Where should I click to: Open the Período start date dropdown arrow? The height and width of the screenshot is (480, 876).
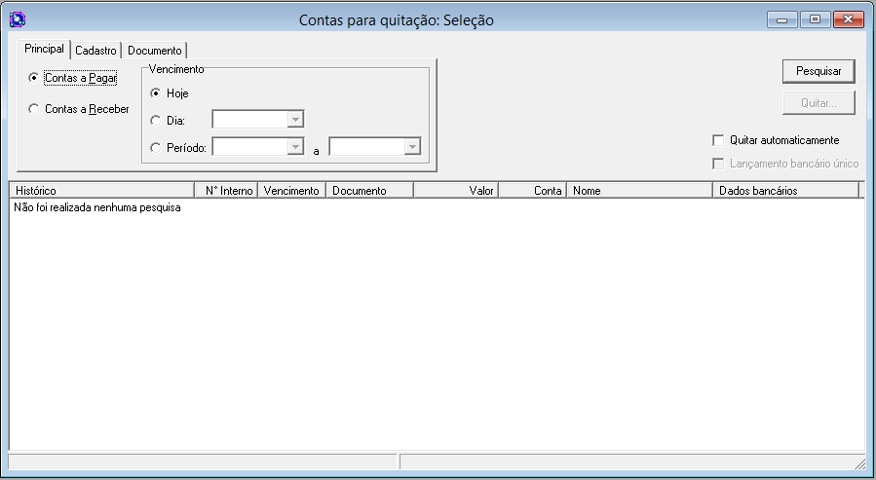[295, 147]
